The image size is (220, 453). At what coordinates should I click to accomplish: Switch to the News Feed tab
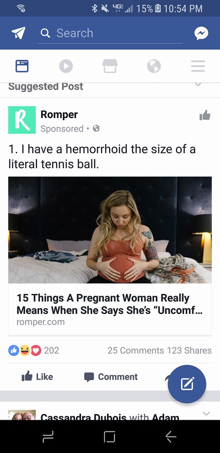coord(22,66)
